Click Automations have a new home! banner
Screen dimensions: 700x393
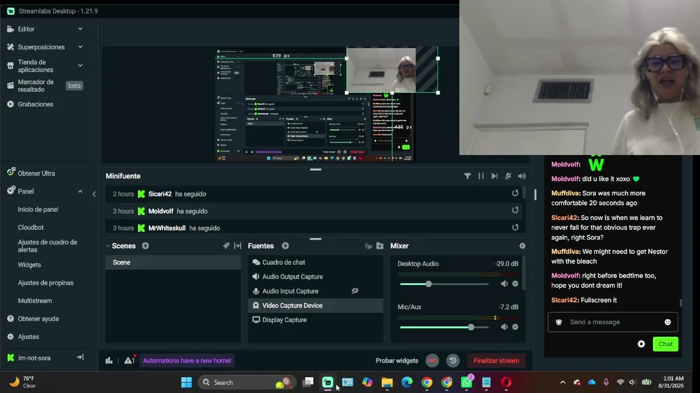pos(187,360)
